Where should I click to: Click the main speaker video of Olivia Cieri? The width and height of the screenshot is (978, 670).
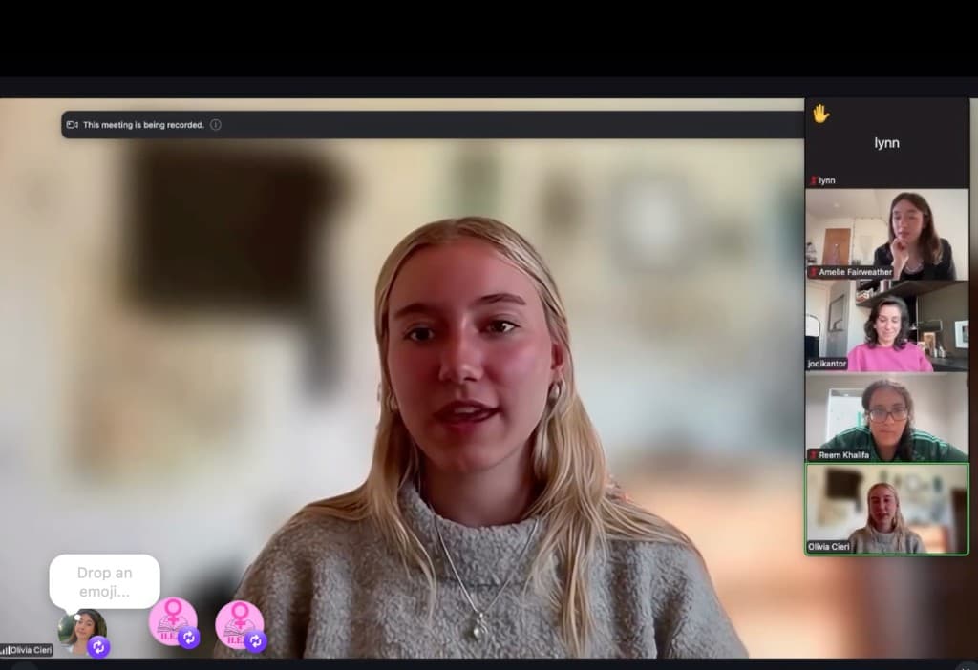(x=402, y=378)
